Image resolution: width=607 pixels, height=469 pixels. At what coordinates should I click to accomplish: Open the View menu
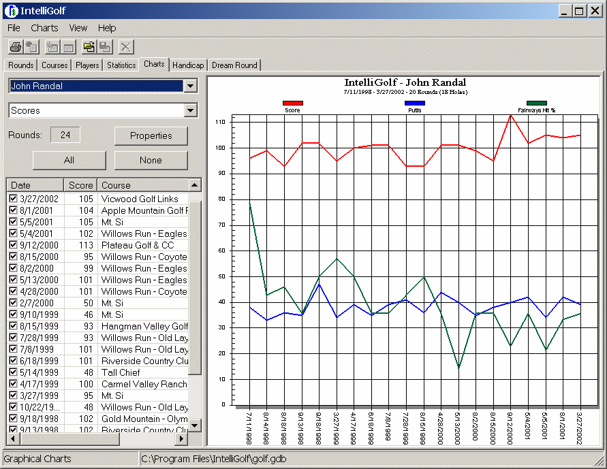(78, 28)
